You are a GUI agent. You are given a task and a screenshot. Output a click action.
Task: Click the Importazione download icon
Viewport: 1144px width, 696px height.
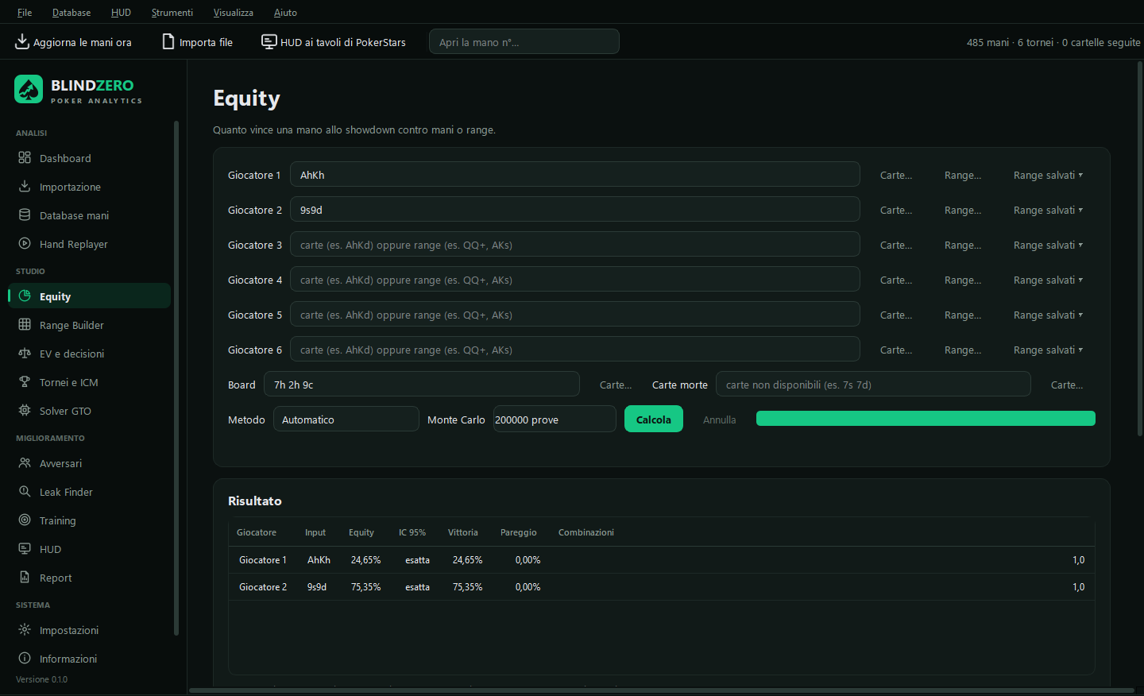(25, 186)
